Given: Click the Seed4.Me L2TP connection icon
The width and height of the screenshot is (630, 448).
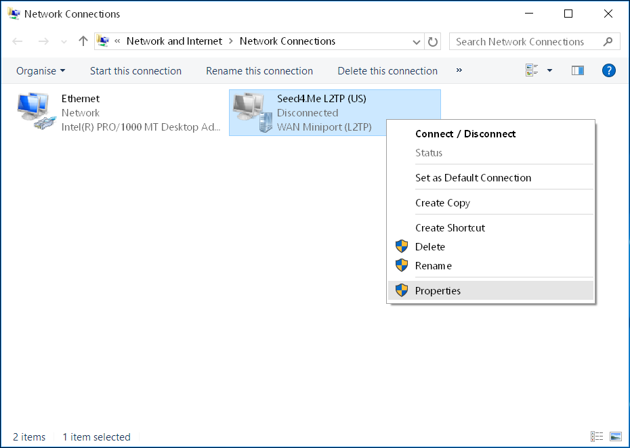Looking at the screenshot, I should [x=251, y=110].
